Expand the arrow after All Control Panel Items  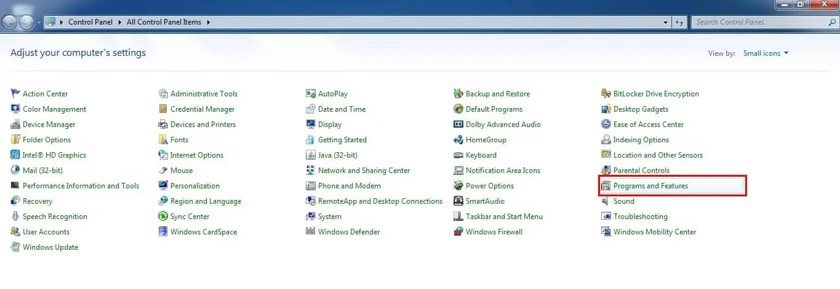pos(208,22)
